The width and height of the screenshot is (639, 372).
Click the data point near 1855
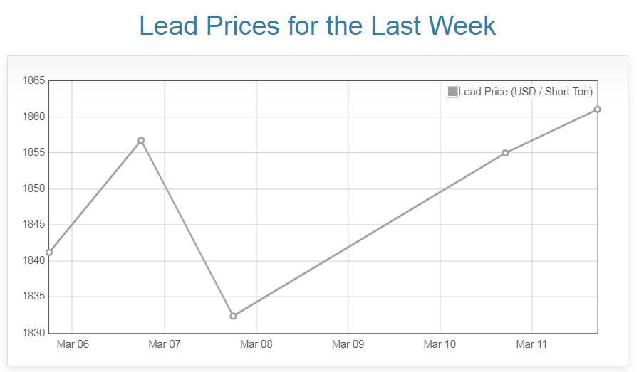(x=505, y=153)
